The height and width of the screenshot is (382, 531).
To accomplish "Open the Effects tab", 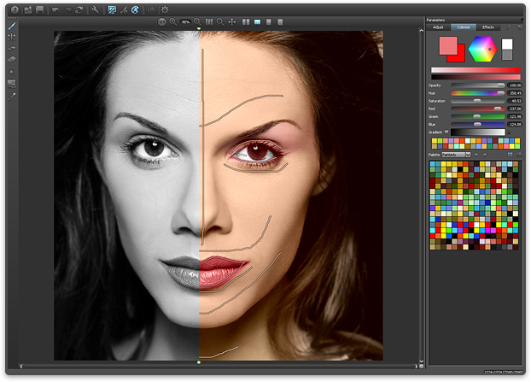I will [x=487, y=27].
